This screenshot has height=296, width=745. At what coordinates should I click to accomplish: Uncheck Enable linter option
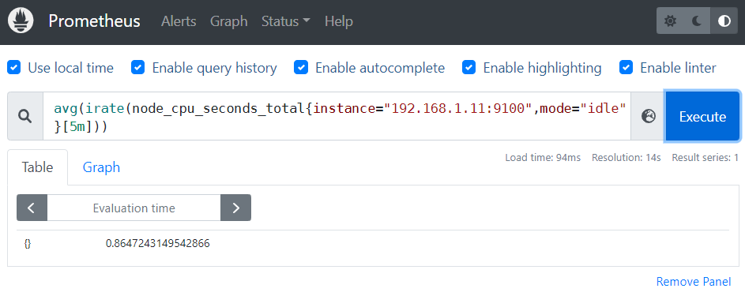click(x=626, y=68)
